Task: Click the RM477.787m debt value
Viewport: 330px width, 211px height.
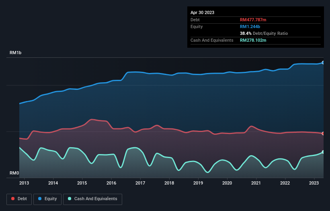Action: coord(253,20)
